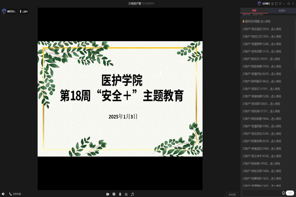Screen dimensions: 296x197
Task: Switch to the 在线68 online members tab
Action: [x=282, y=11]
